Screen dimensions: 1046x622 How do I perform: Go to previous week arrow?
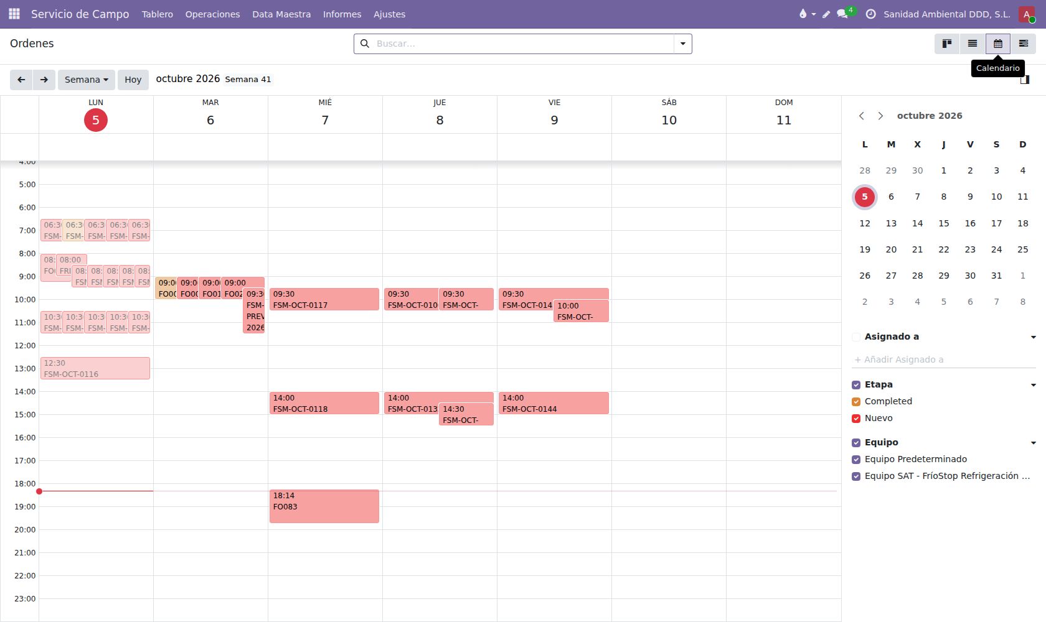pos(21,80)
